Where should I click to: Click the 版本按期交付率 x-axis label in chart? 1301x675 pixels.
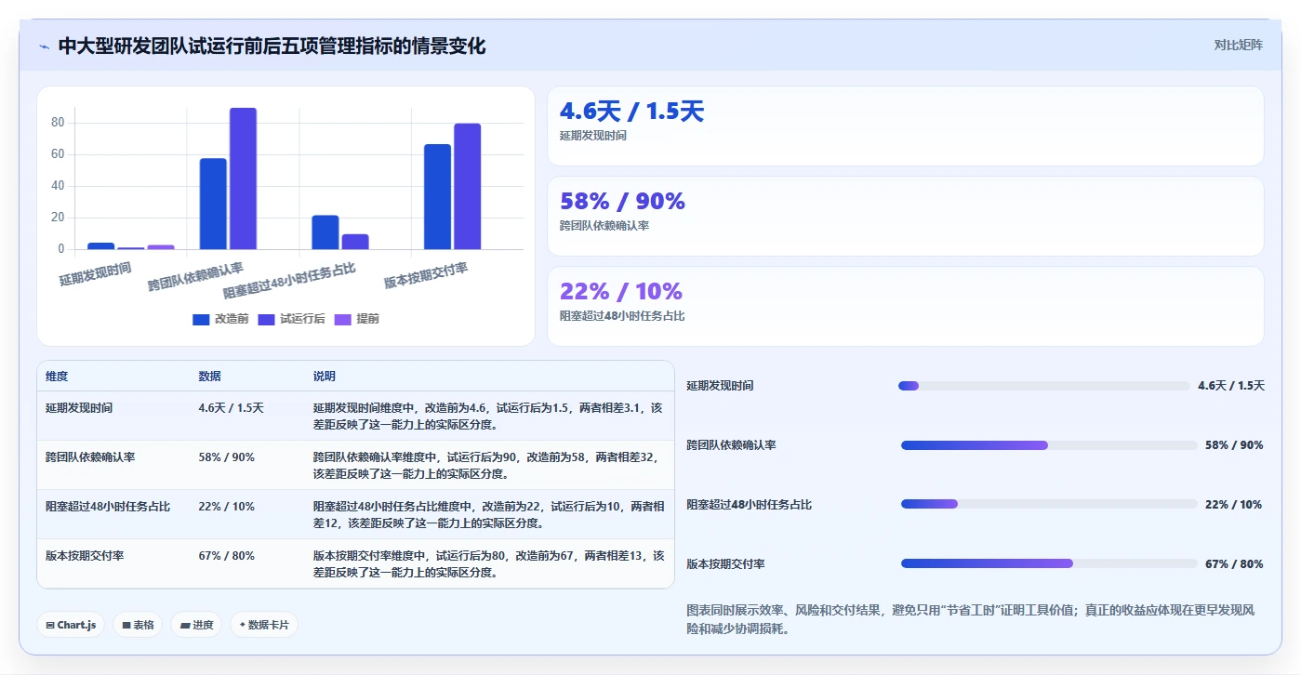(x=426, y=275)
